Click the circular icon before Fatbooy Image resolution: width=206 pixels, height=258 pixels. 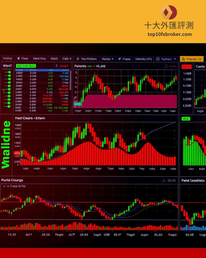[x=158, y=59]
